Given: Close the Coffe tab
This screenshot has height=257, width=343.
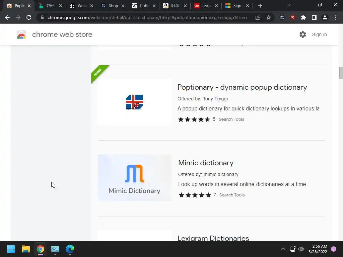Looking at the screenshot, I should [x=154, y=6].
